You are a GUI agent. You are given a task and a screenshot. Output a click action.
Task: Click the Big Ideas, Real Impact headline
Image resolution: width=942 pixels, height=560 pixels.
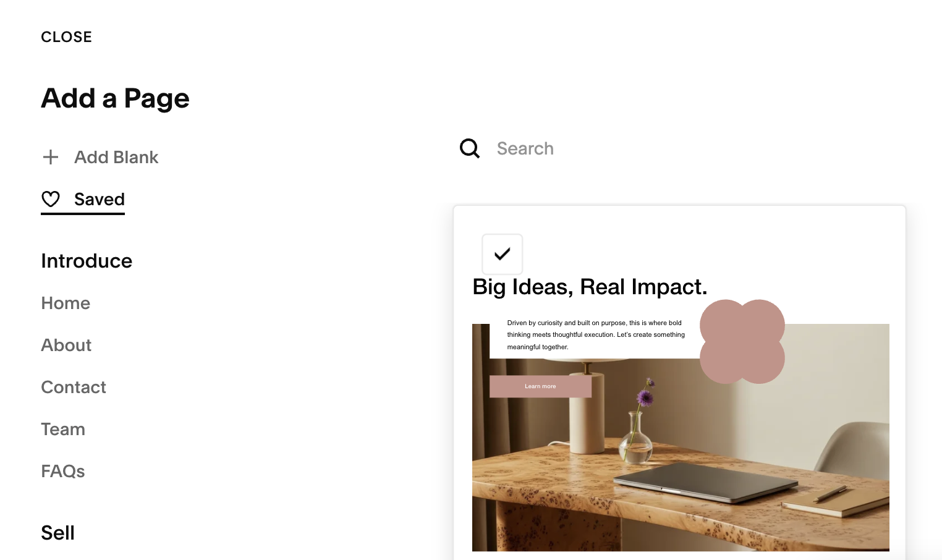(590, 287)
